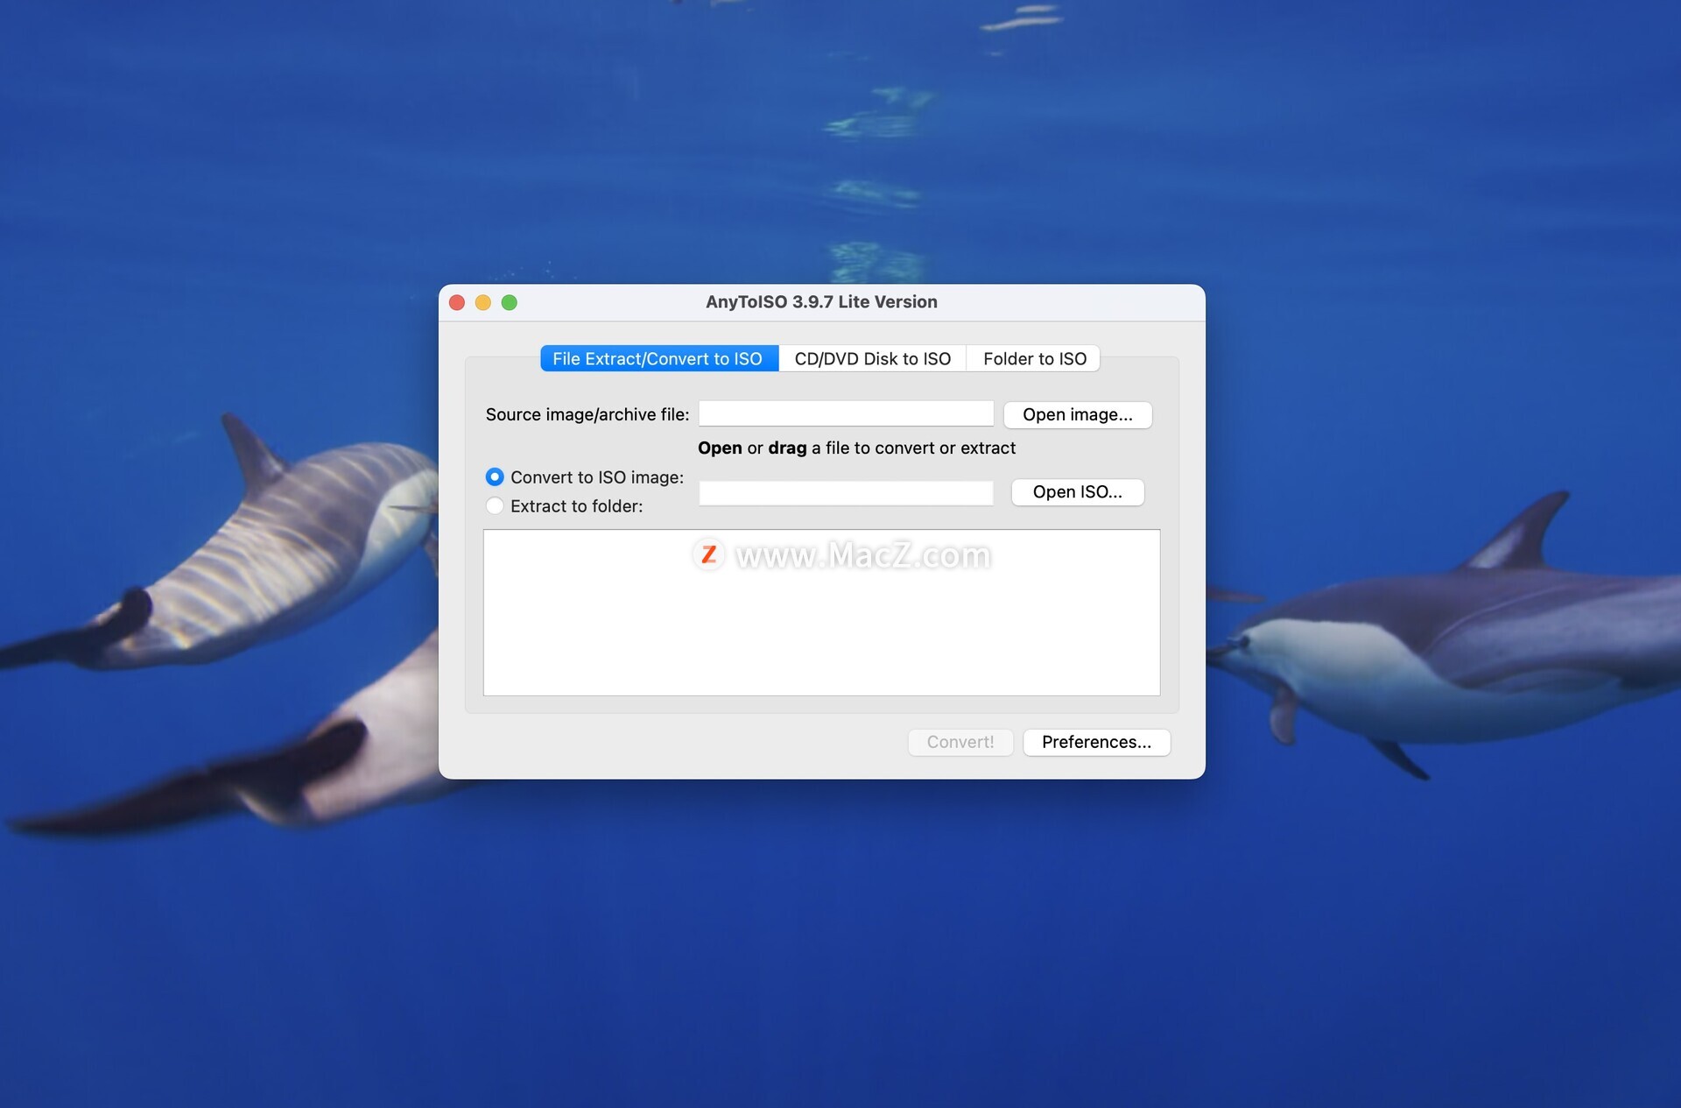Screen dimensions: 1681x1108
Task: Click the "Source image/archive file:" label
Action: tap(587, 414)
